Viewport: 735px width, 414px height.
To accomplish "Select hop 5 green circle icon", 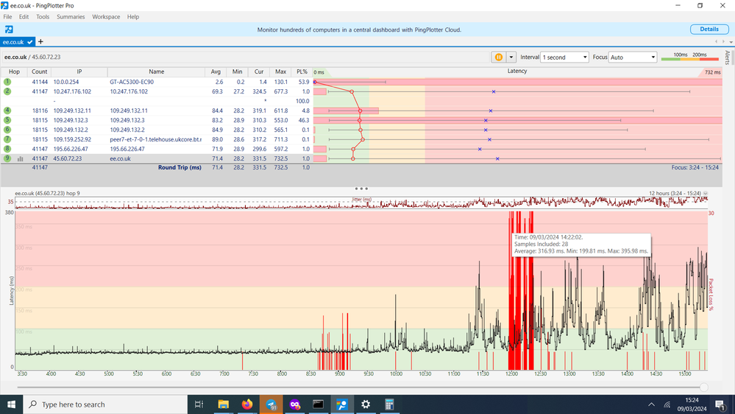I will point(7,120).
